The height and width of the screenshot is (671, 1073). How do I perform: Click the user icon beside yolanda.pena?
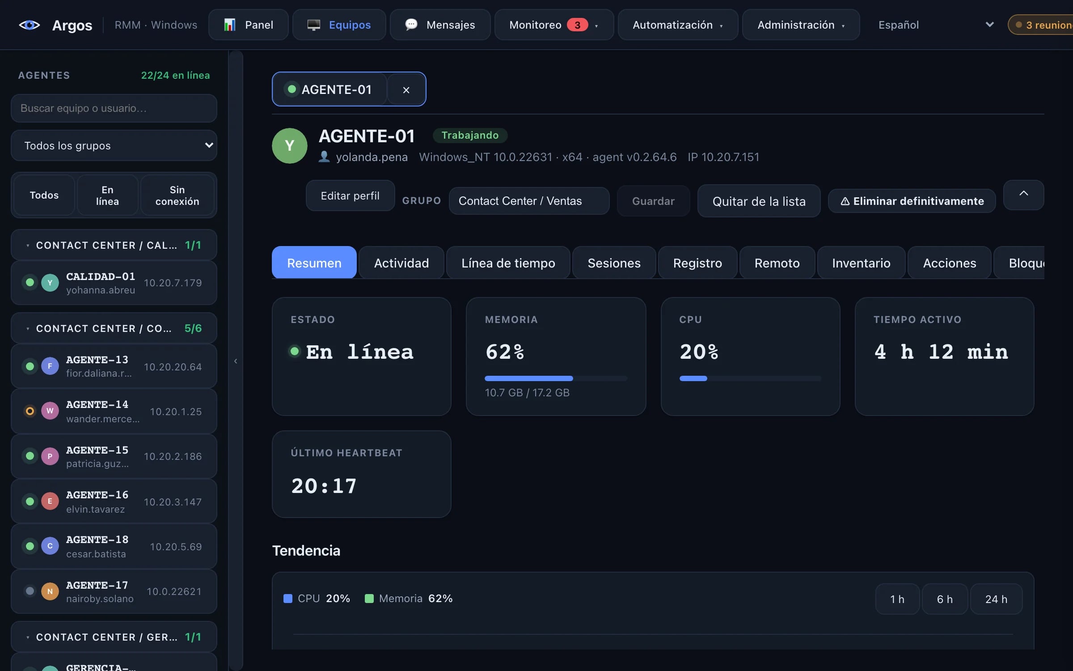324,157
